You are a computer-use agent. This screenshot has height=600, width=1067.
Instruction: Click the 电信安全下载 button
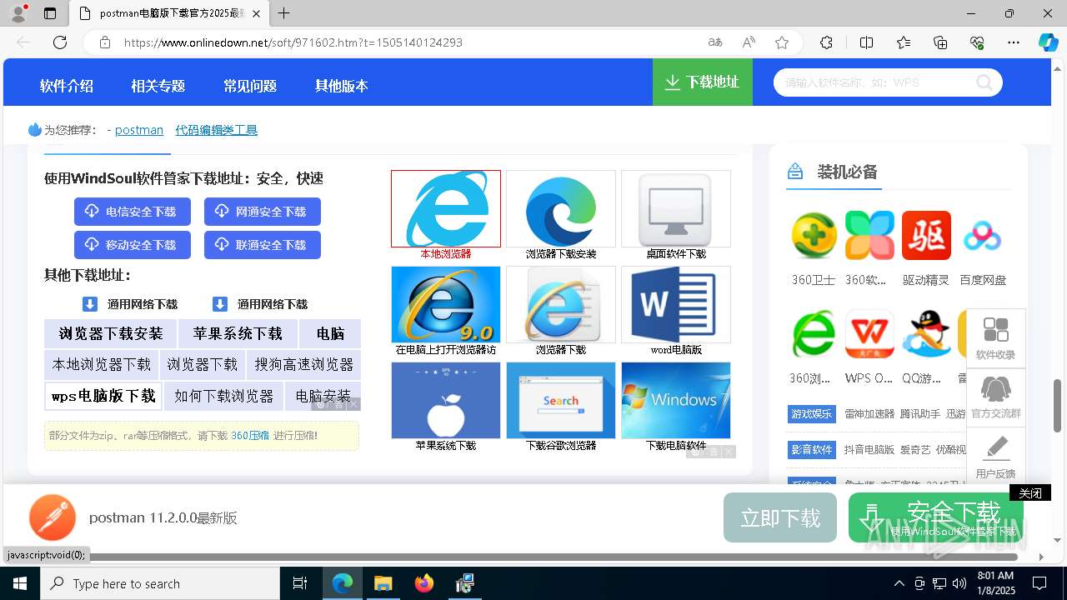pos(133,212)
